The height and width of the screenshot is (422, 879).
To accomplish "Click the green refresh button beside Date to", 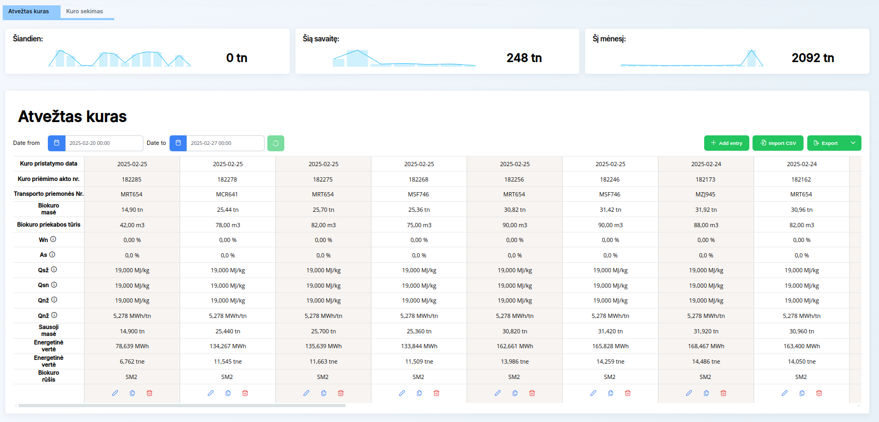I will pyautogui.click(x=275, y=143).
